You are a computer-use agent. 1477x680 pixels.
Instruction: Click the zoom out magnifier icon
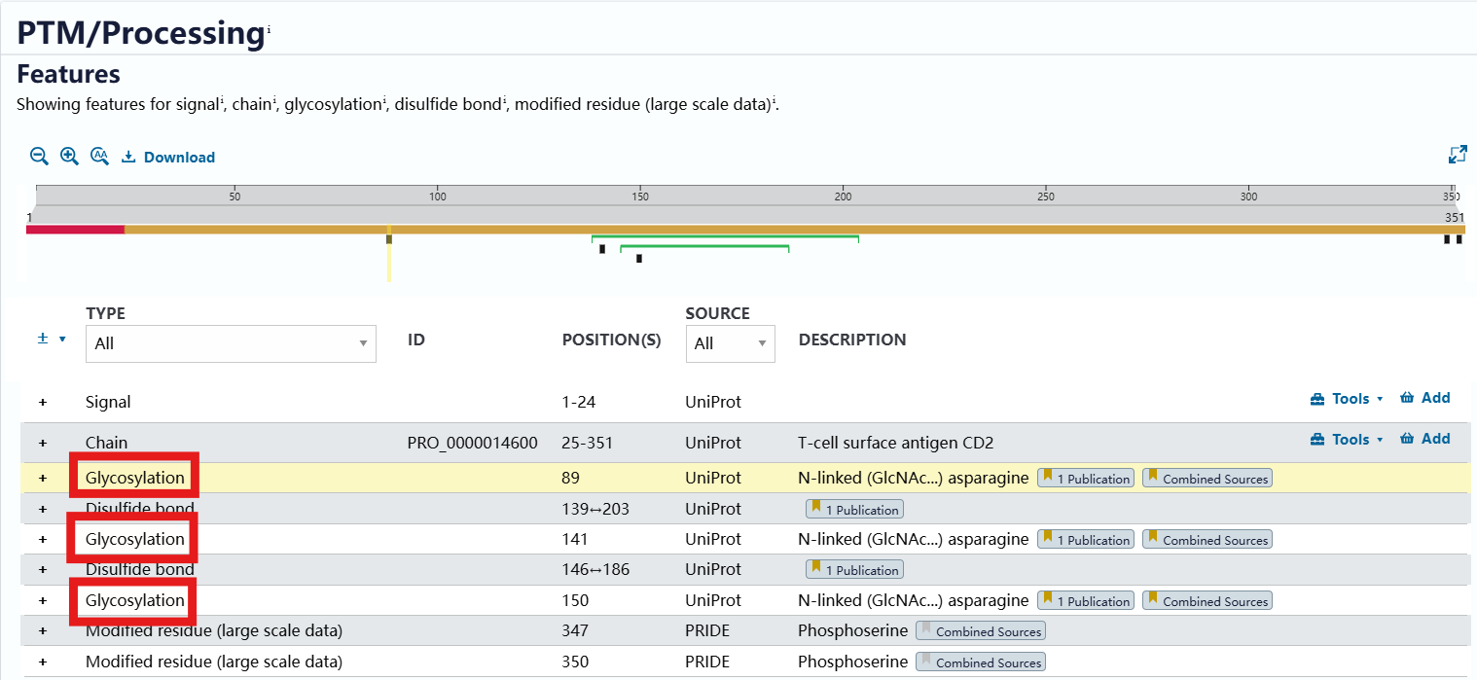(39, 157)
